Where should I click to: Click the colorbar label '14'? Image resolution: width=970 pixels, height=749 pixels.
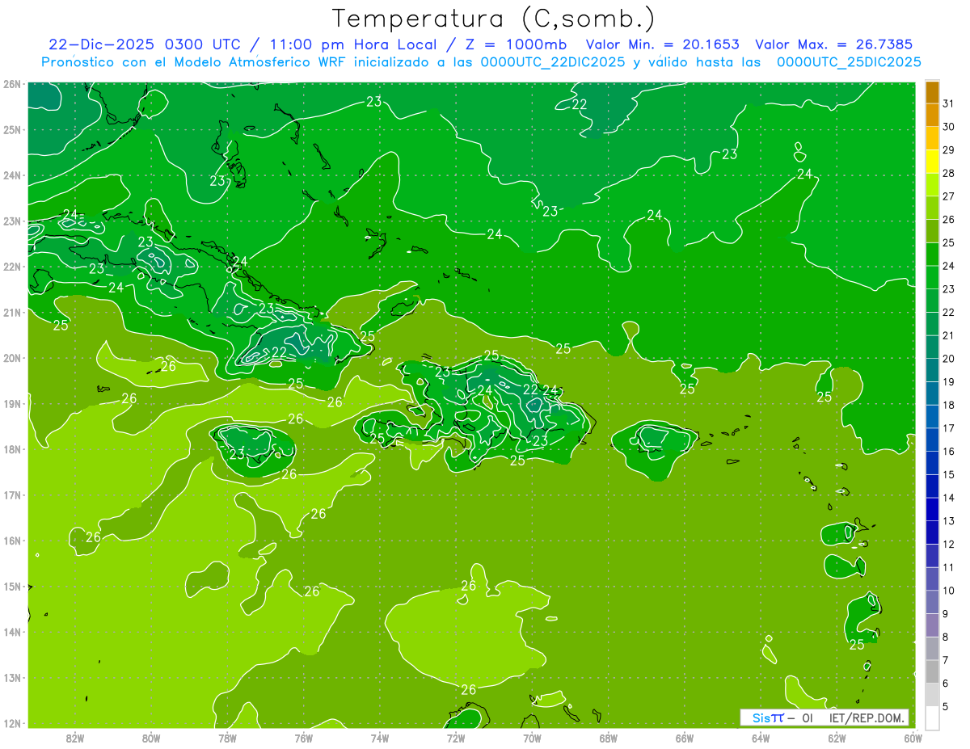pyautogui.click(x=949, y=498)
